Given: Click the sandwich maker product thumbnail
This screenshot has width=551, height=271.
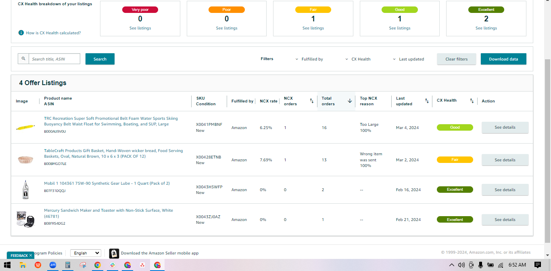Looking at the screenshot, I should (26, 219).
